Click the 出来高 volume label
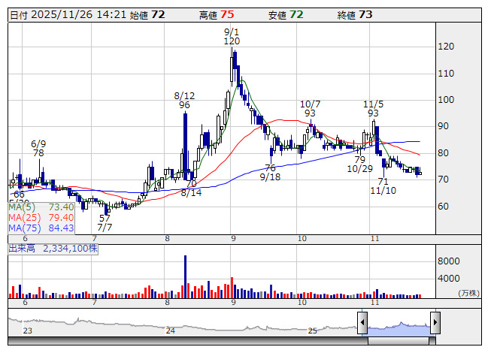 coord(53,247)
